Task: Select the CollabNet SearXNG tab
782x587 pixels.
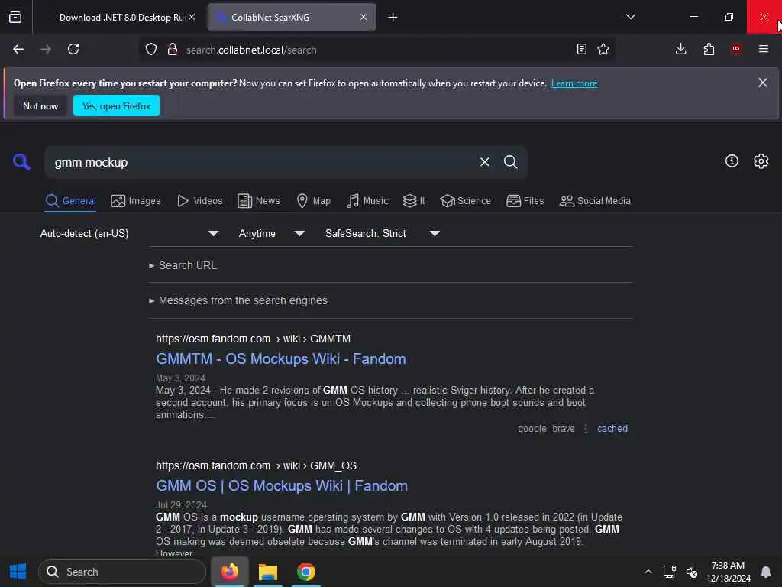Action: point(292,17)
